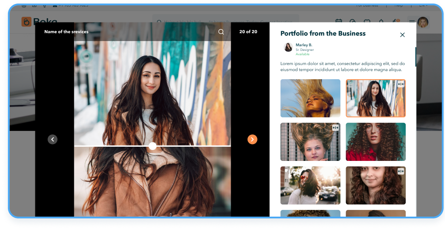Select the sunglasses street photo thumbnail
445x229 pixels.
coord(311,185)
